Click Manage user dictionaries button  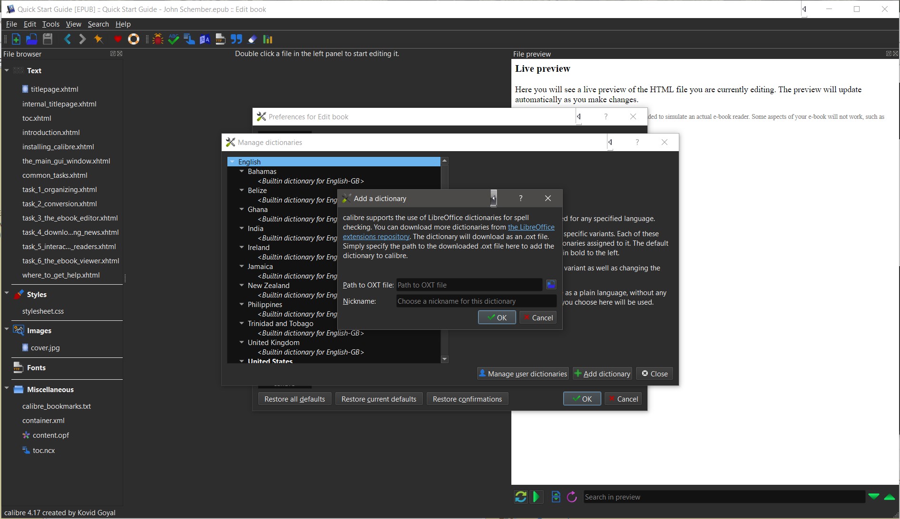[x=523, y=374]
